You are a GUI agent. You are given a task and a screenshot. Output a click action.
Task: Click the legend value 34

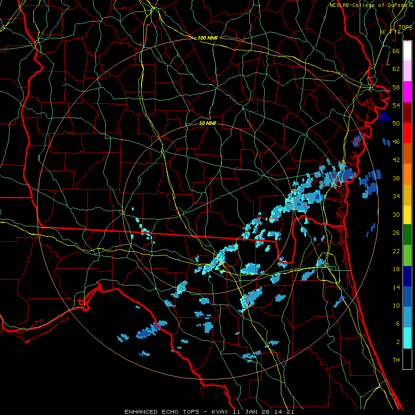396,196
